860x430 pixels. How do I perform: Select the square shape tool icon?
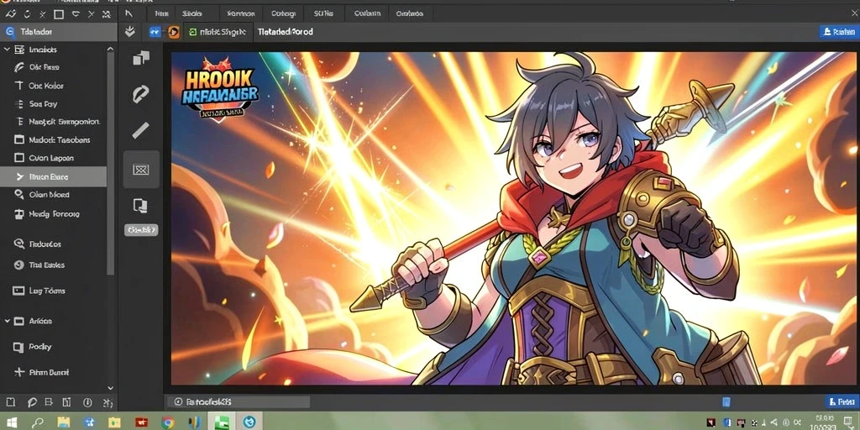tap(59, 14)
